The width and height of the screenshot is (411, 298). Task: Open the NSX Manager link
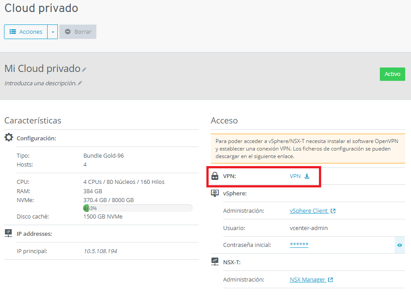307,279
